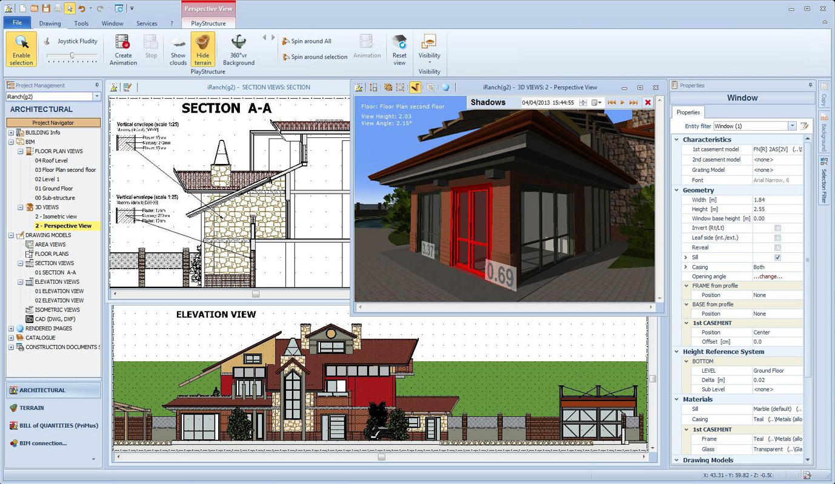Open the Entity filter dropdown
Image resolution: width=835 pixels, height=484 pixels.
(791, 126)
